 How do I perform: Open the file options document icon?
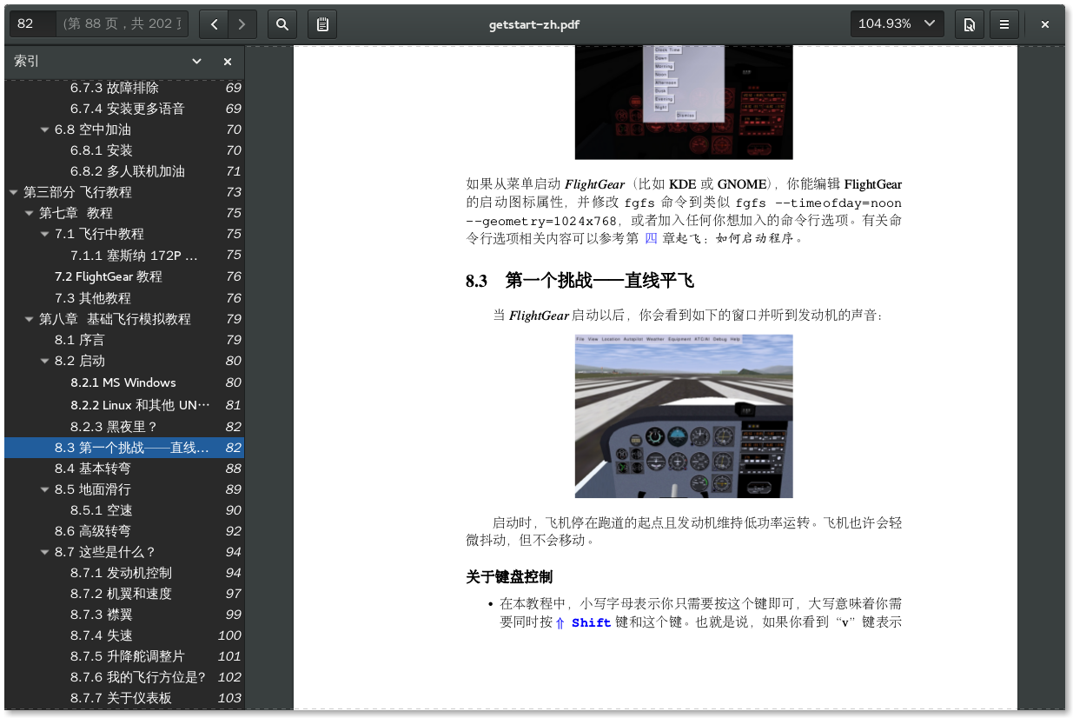969,24
